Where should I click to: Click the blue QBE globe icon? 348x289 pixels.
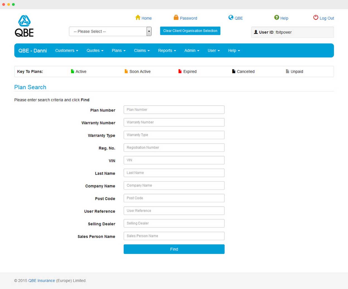231,18
